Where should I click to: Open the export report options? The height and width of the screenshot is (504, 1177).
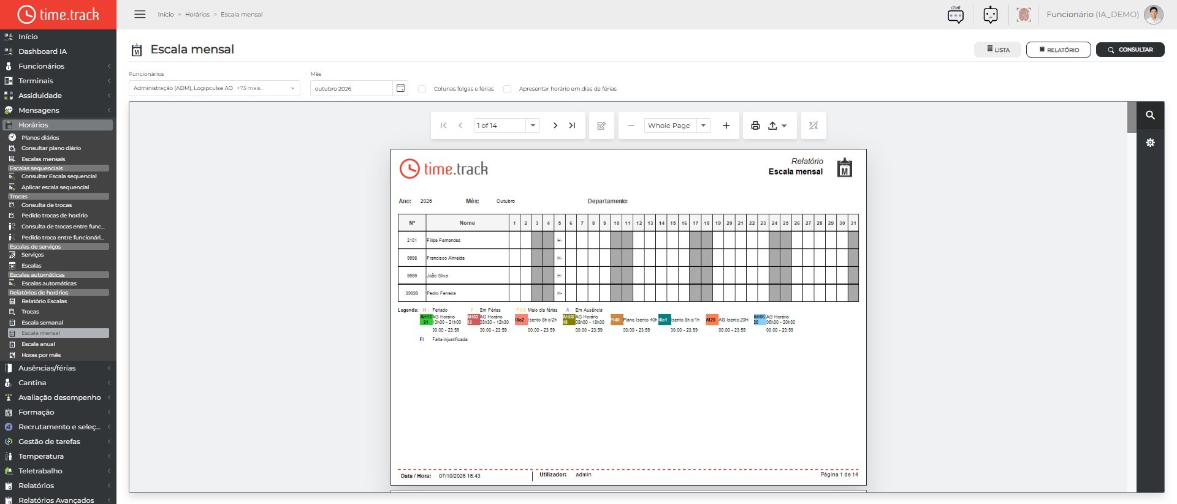[x=777, y=126]
